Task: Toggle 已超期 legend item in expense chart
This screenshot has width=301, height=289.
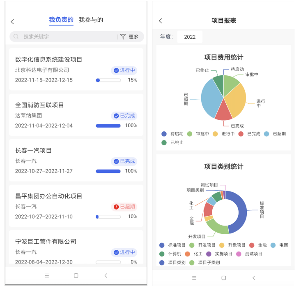Action: [x=275, y=134]
